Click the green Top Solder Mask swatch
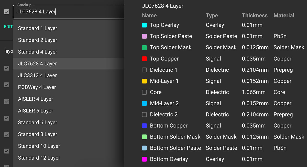Image resolution: width=307 pixels, height=167 pixels. (144, 48)
